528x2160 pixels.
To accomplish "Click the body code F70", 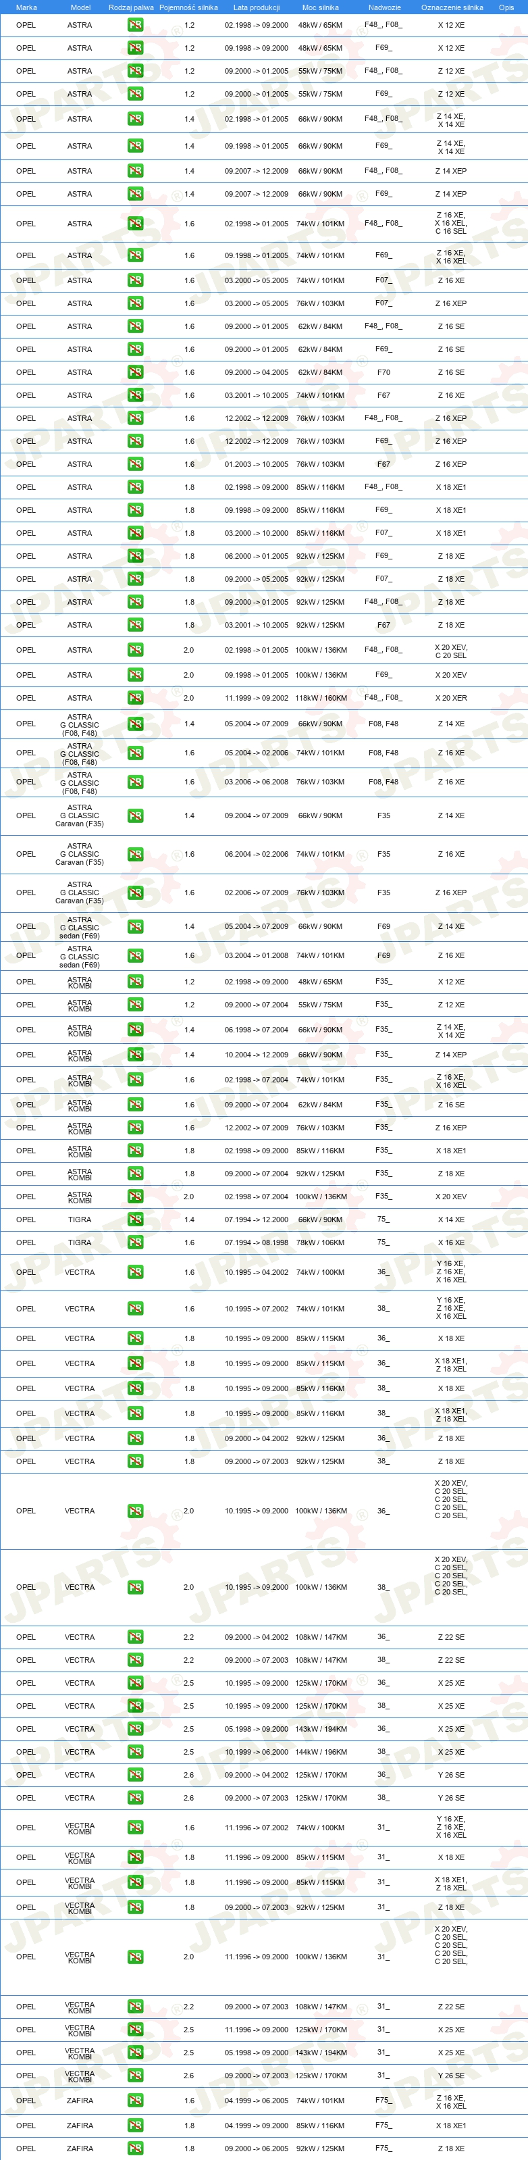I will click(x=384, y=372).
